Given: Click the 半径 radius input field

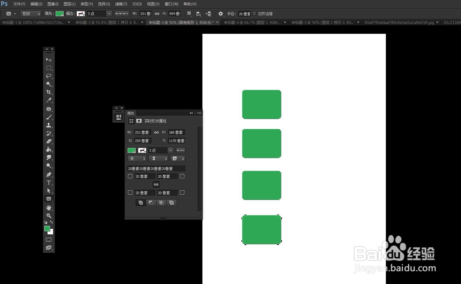Looking at the screenshot, I should (x=244, y=14).
